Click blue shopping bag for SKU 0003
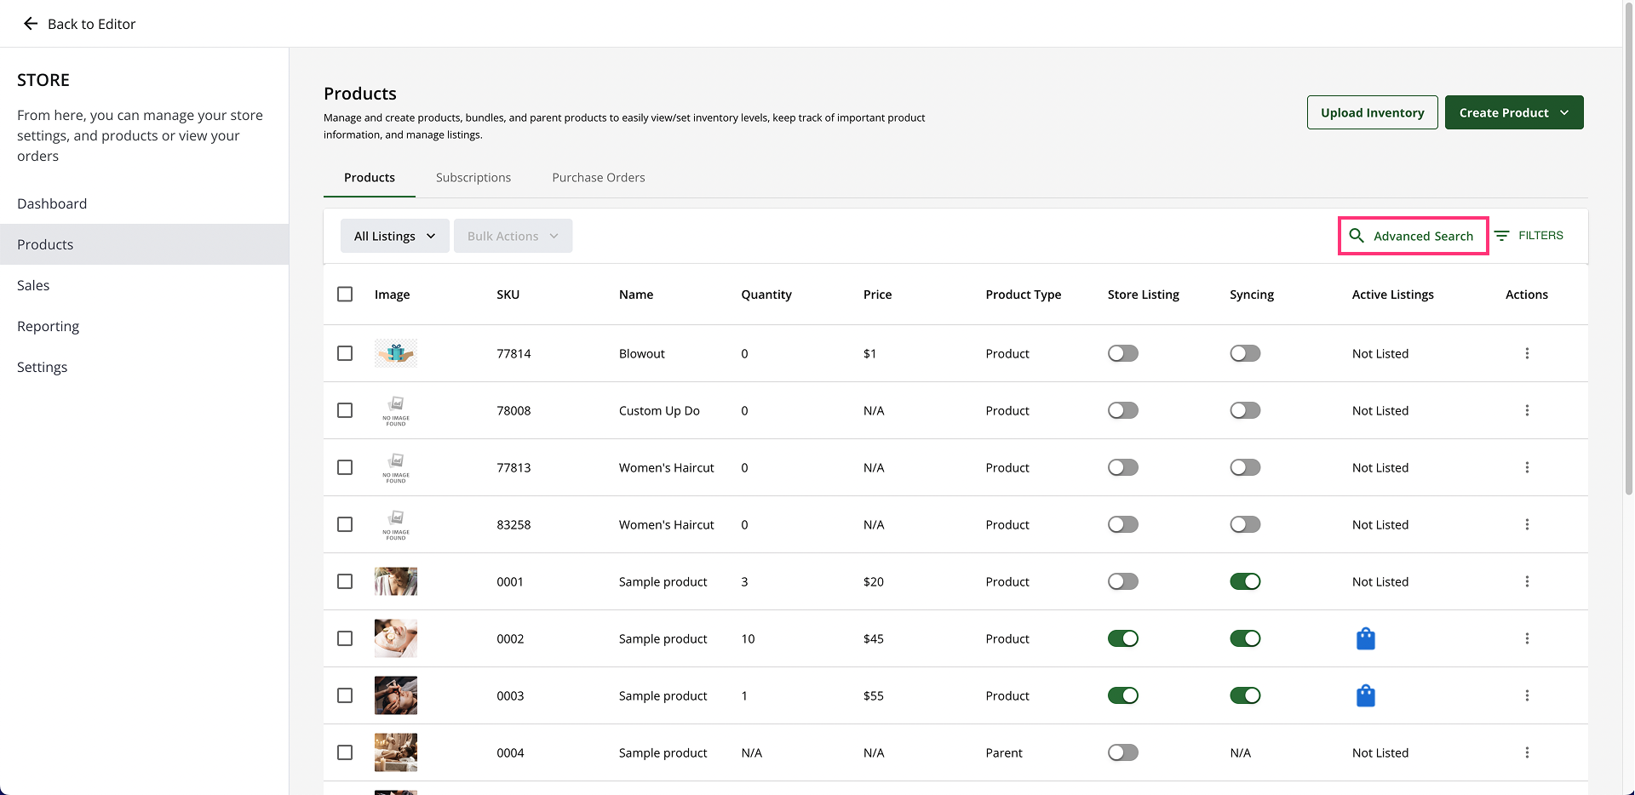 coord(1365,695)
